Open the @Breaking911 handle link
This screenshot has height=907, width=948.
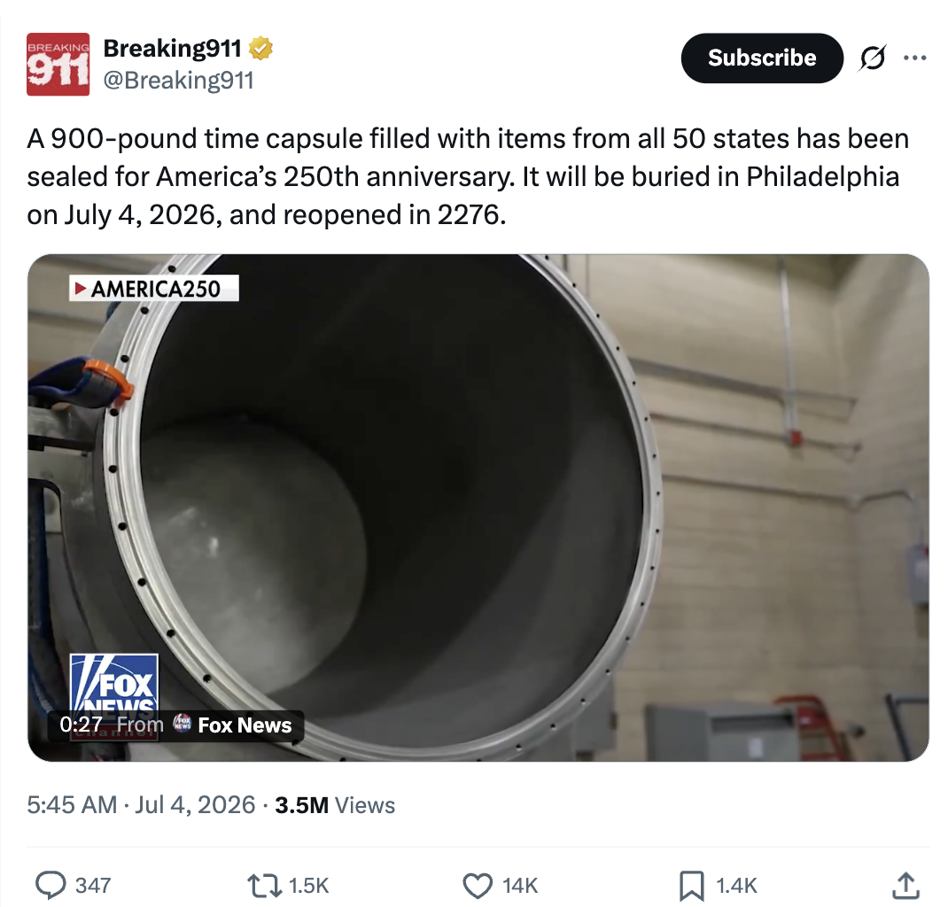pyautogui.click(x=178, y=81)
